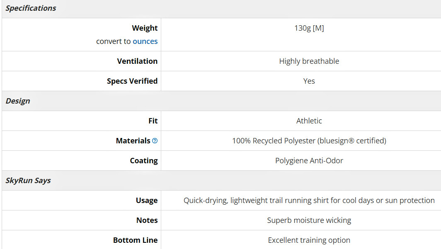
Task: Click the Yes value for Specs Verified
Action: pyautogui.click(x=309, y=81)
